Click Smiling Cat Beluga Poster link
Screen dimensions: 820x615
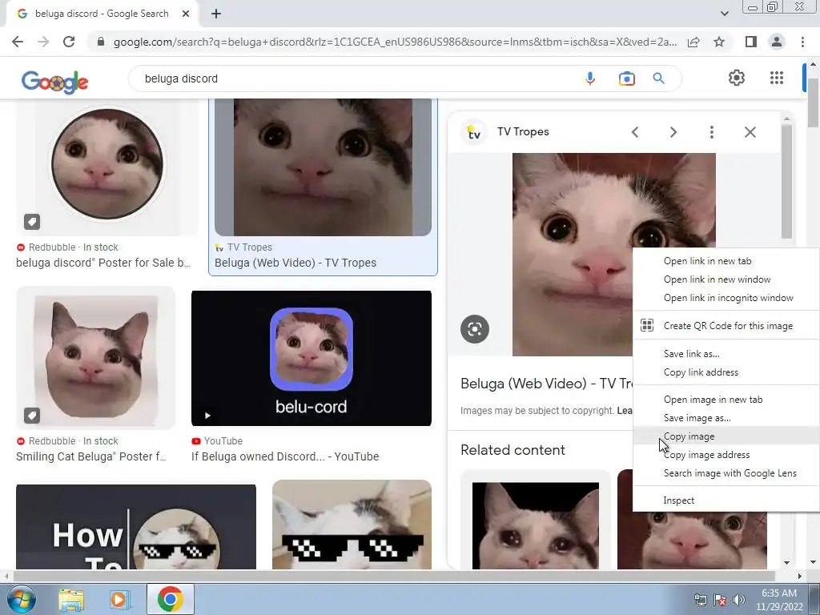pos(91,456)
